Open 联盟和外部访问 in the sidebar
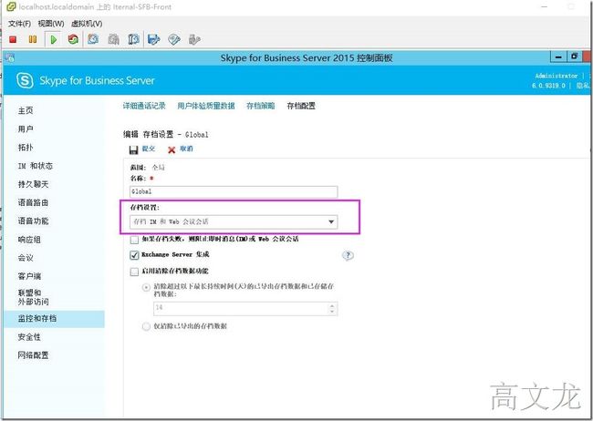 tap(33, 297)
